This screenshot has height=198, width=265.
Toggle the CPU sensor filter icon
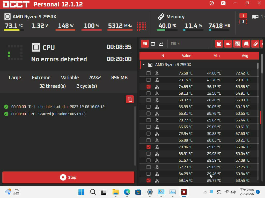[x=219, y=44]
